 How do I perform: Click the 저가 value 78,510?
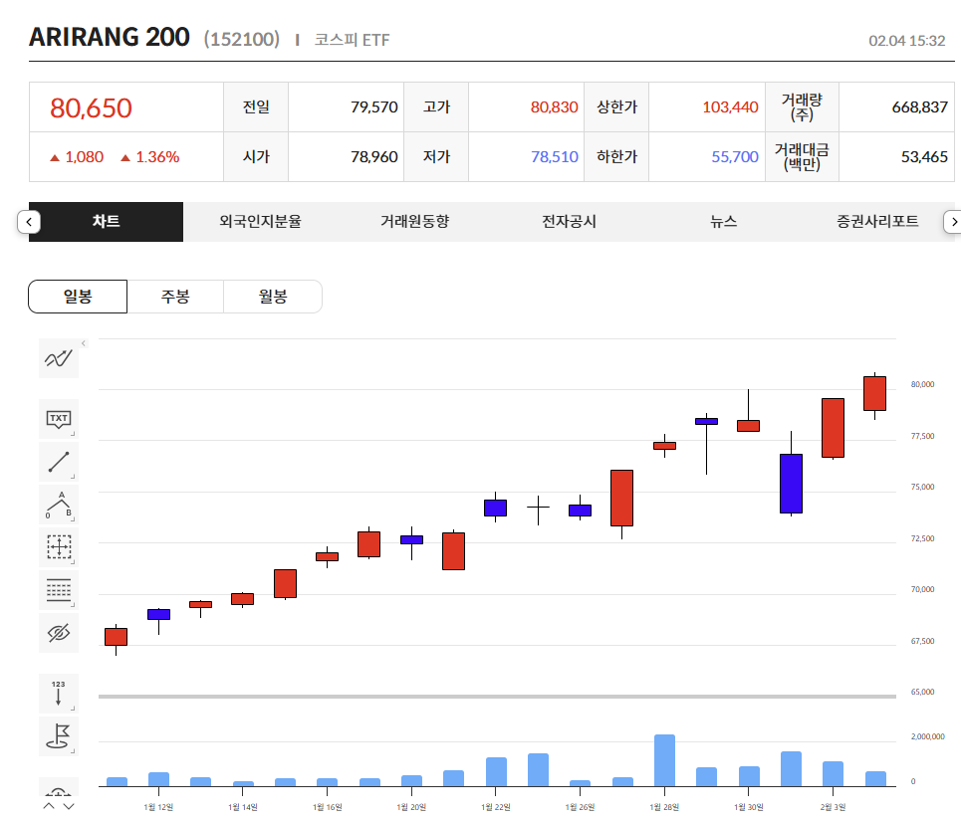554,157
